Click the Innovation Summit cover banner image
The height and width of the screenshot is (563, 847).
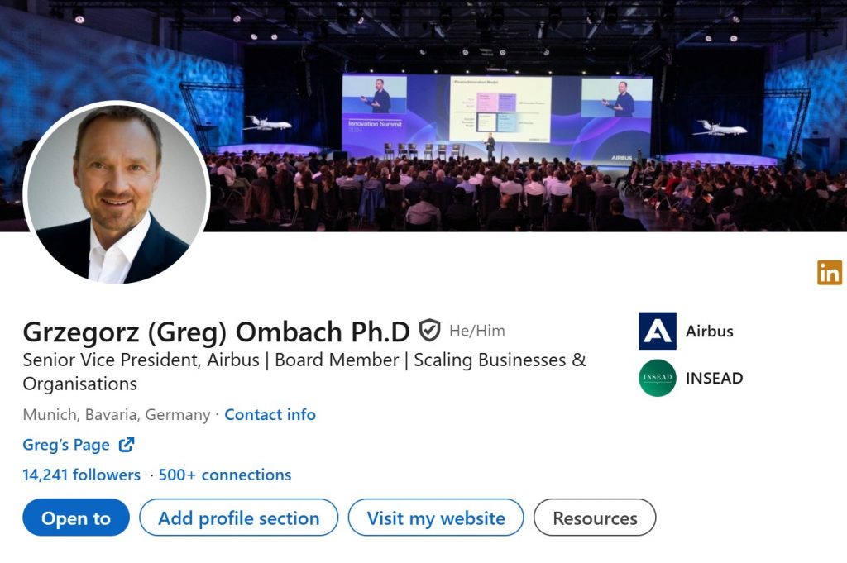(x=496, y=116)
